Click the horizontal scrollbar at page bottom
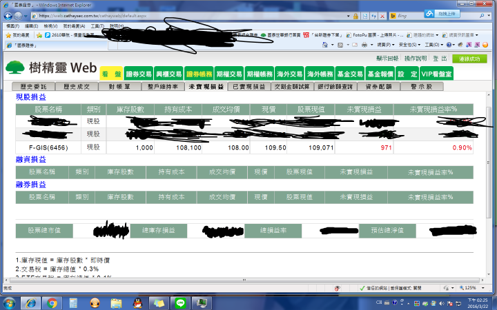The width and height of the screenshot is (497, 310). 244,280
